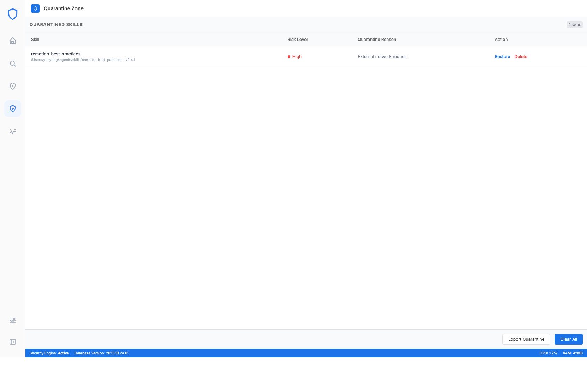Viewport: 587px width, 388px height.
Task: Open the Settings sliders icon in sidebar
Action: (13, 320)
